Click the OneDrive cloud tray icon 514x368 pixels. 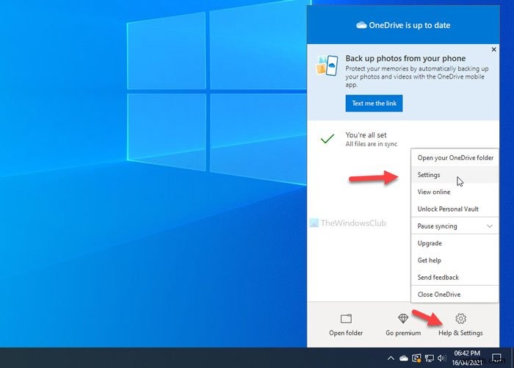click(404, 358)
